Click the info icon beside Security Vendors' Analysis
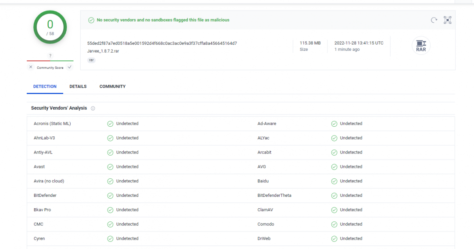This screenshot has width=474, height=249. (x=93, y=108)
